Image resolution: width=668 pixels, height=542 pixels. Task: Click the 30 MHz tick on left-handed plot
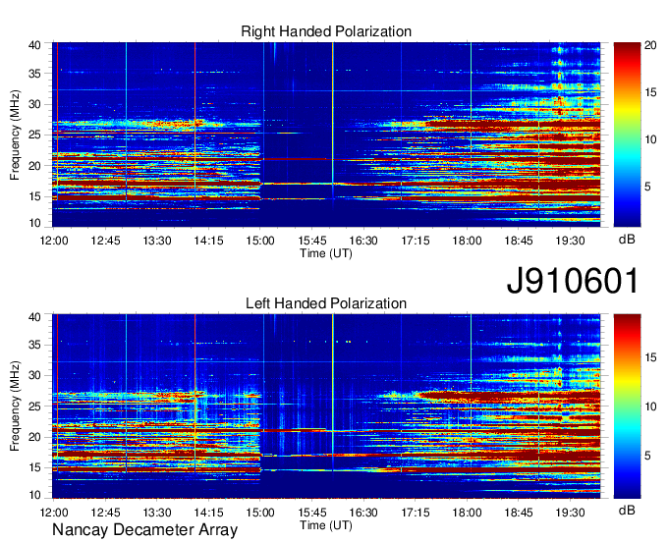(x=34, y=375)
